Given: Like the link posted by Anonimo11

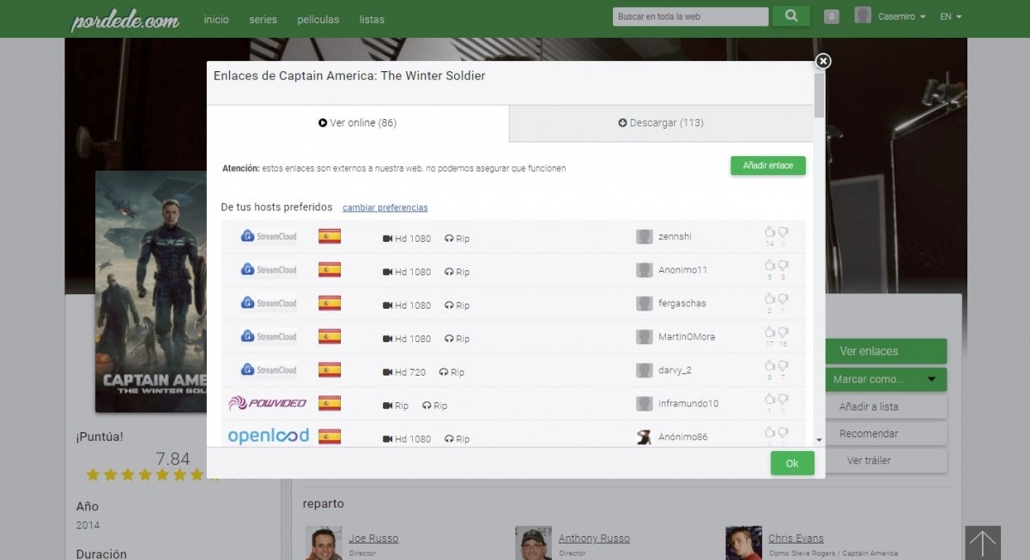Looking at the screenshot, I should tap(770, 265).
